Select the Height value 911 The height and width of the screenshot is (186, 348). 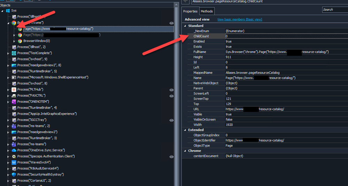[229, 57]
